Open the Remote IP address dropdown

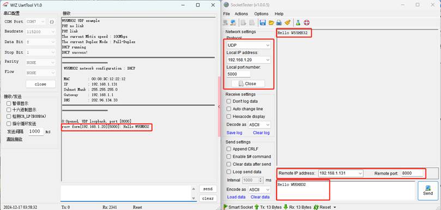pyautogui.click(x=341, y=173)
